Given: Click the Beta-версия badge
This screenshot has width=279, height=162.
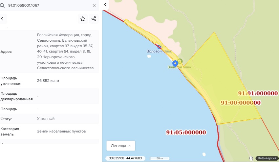Looking at the screenshot, I should coord(267,158).
